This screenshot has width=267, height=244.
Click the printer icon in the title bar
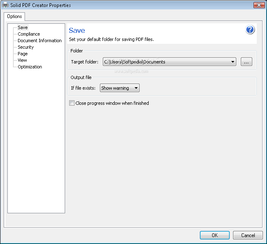pos(5,5)
